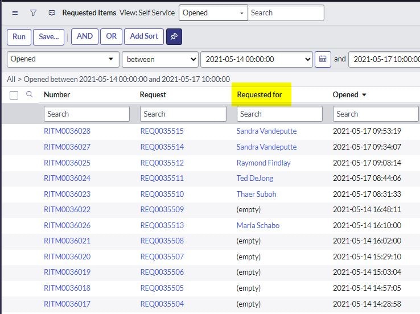
Task: Open request REQ0035510
Action: click(x=162, y=194)
